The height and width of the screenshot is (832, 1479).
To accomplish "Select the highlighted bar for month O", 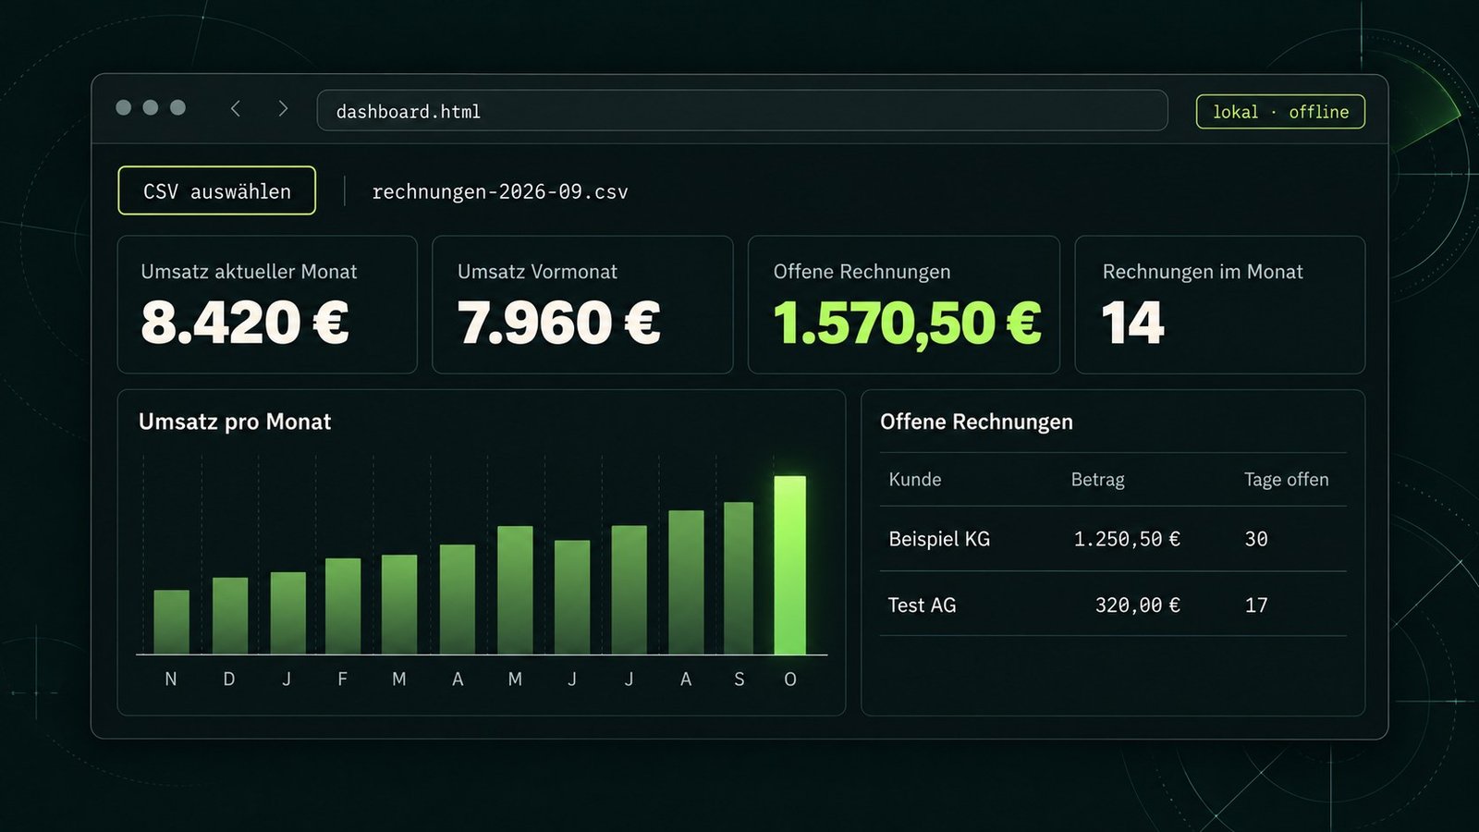I will pyautogui.click(x=790, y=566).
